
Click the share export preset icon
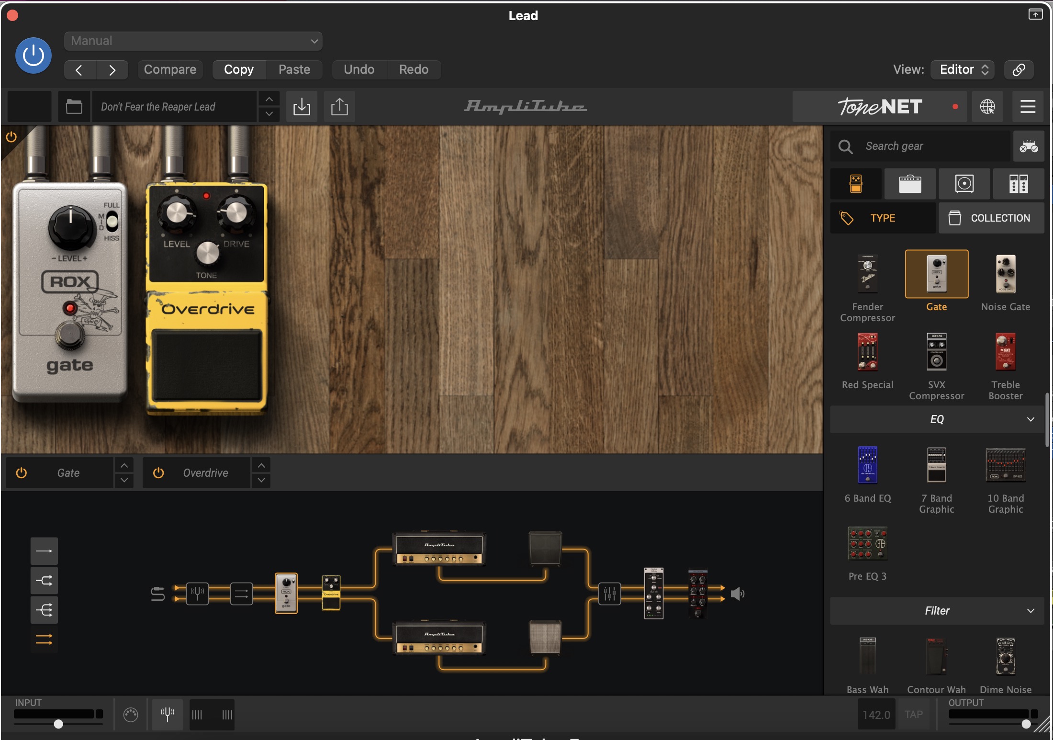(x=339, y=106)
